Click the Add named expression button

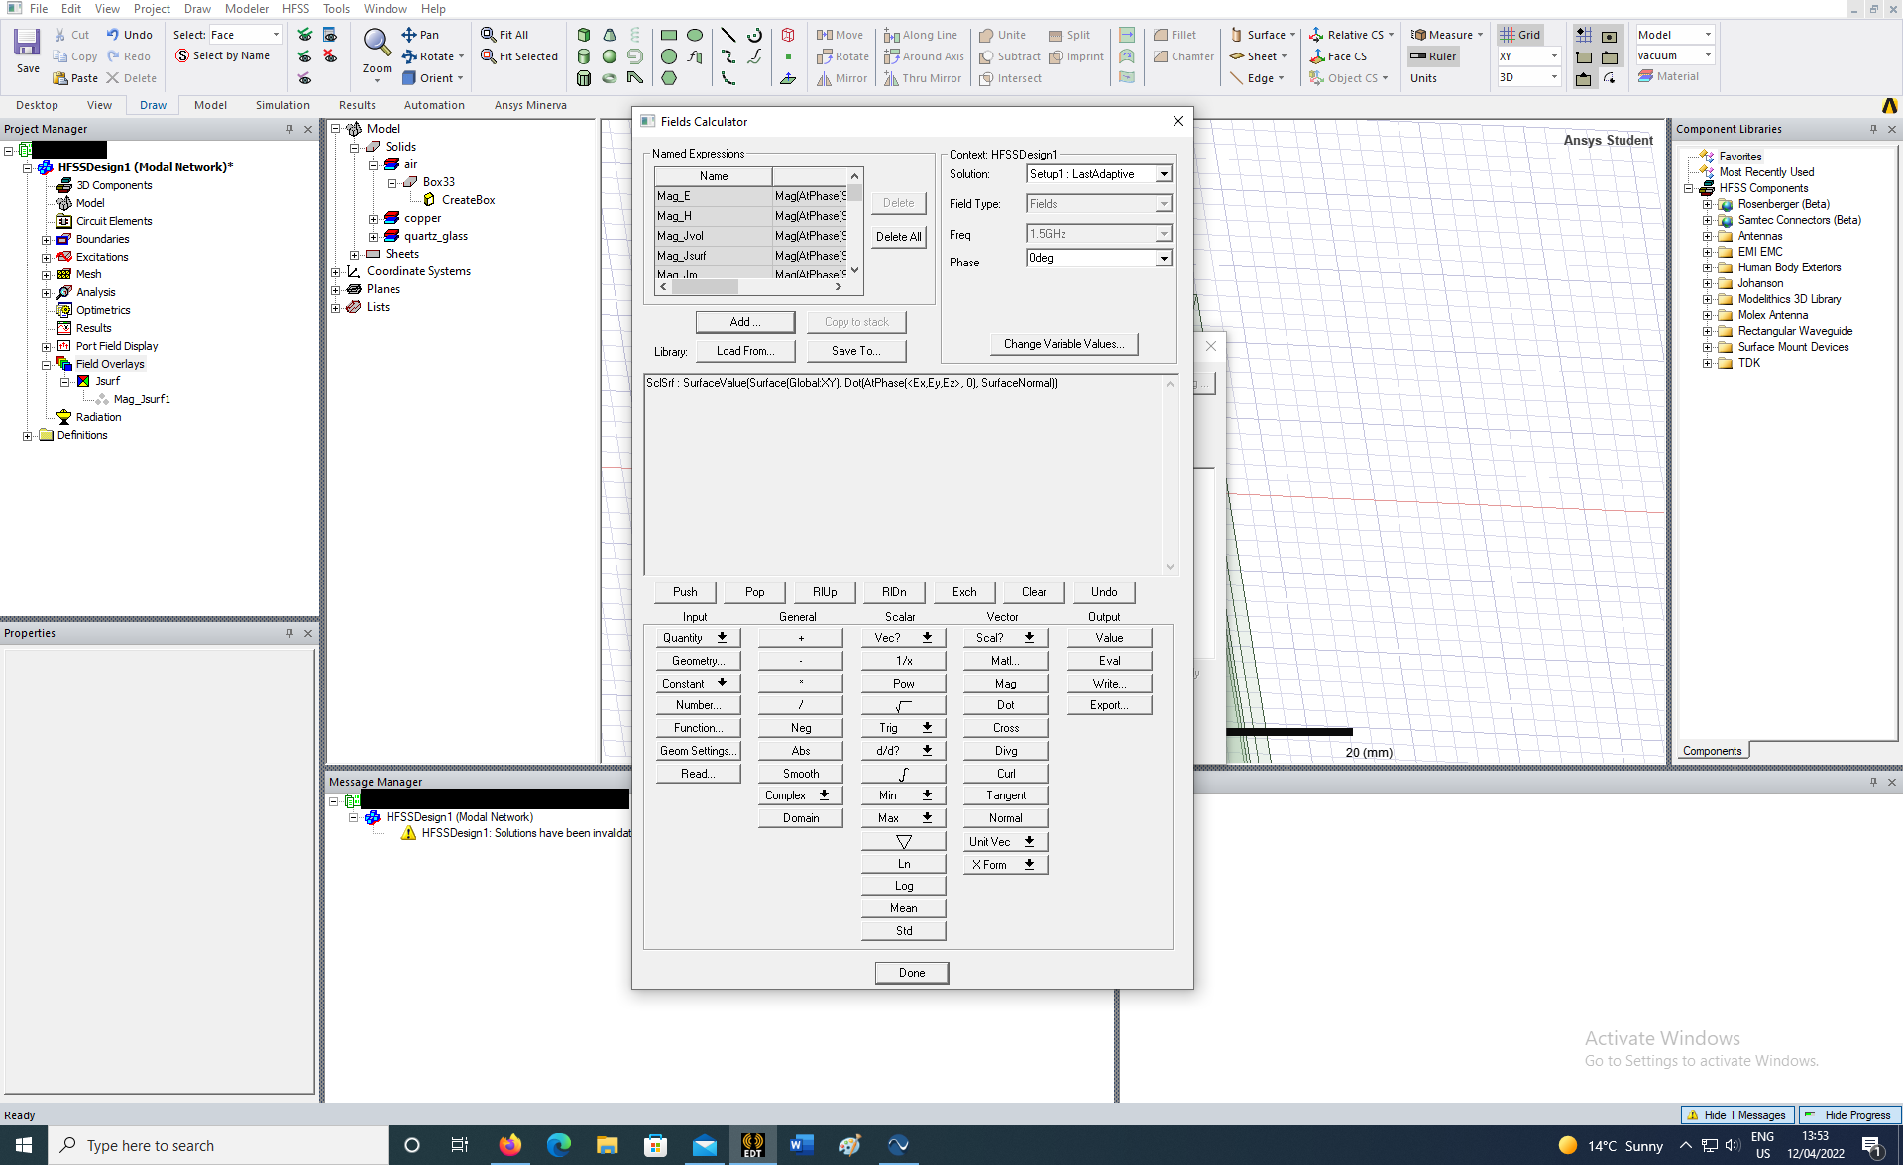(744, 322)
